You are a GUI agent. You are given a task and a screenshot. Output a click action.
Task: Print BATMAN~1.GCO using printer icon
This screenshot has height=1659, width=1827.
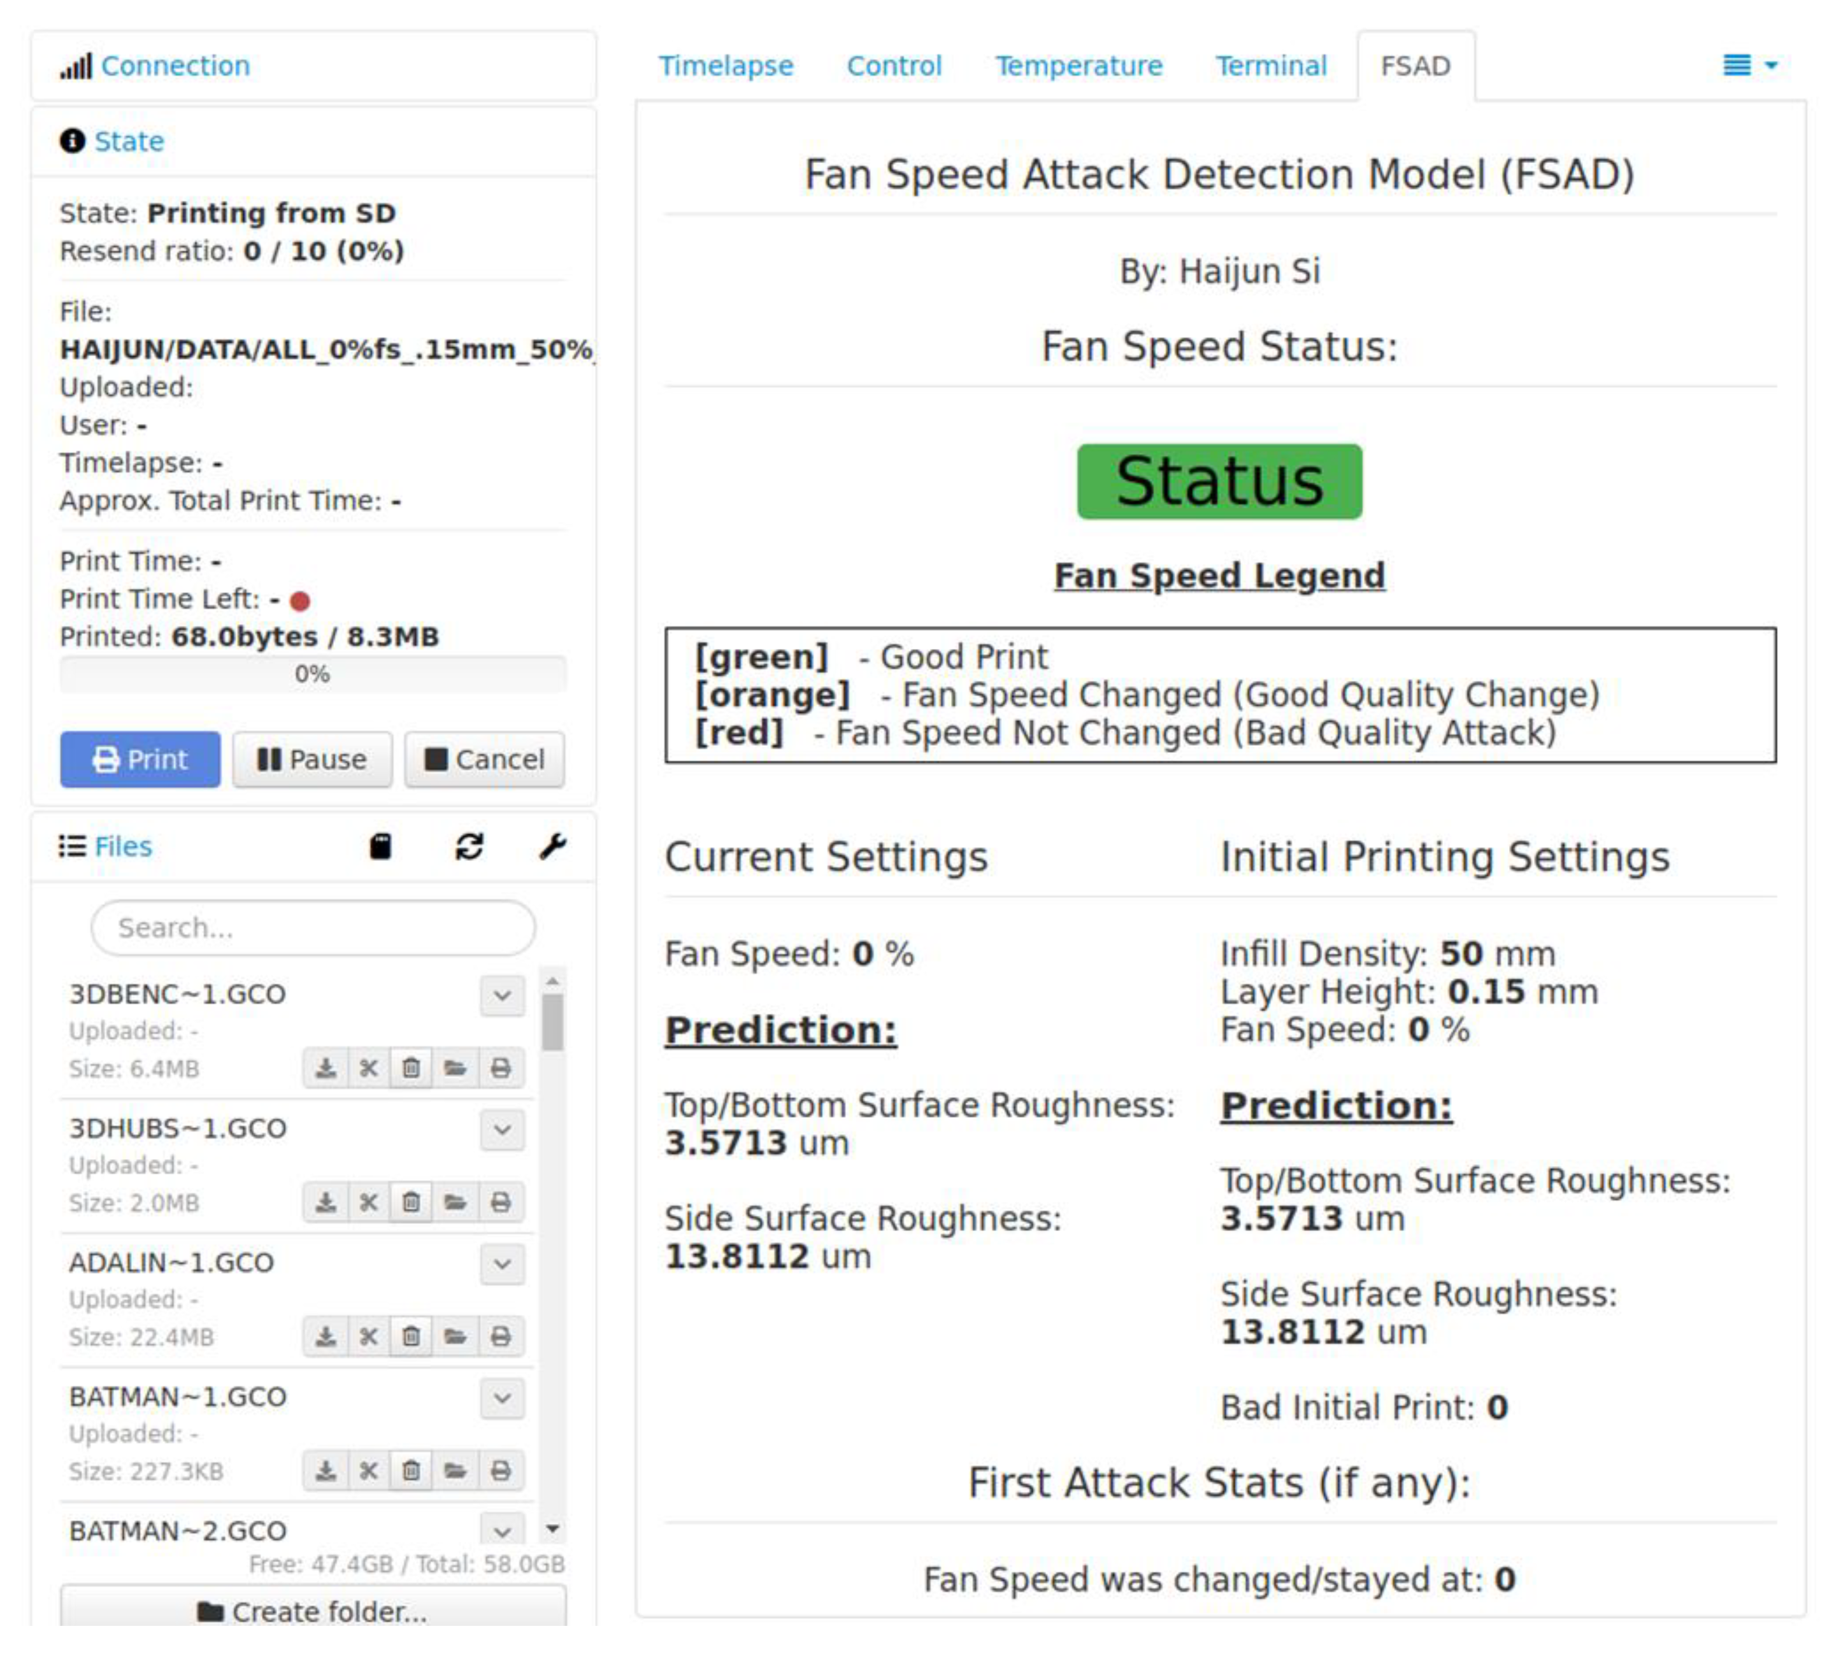point(500,1470)
